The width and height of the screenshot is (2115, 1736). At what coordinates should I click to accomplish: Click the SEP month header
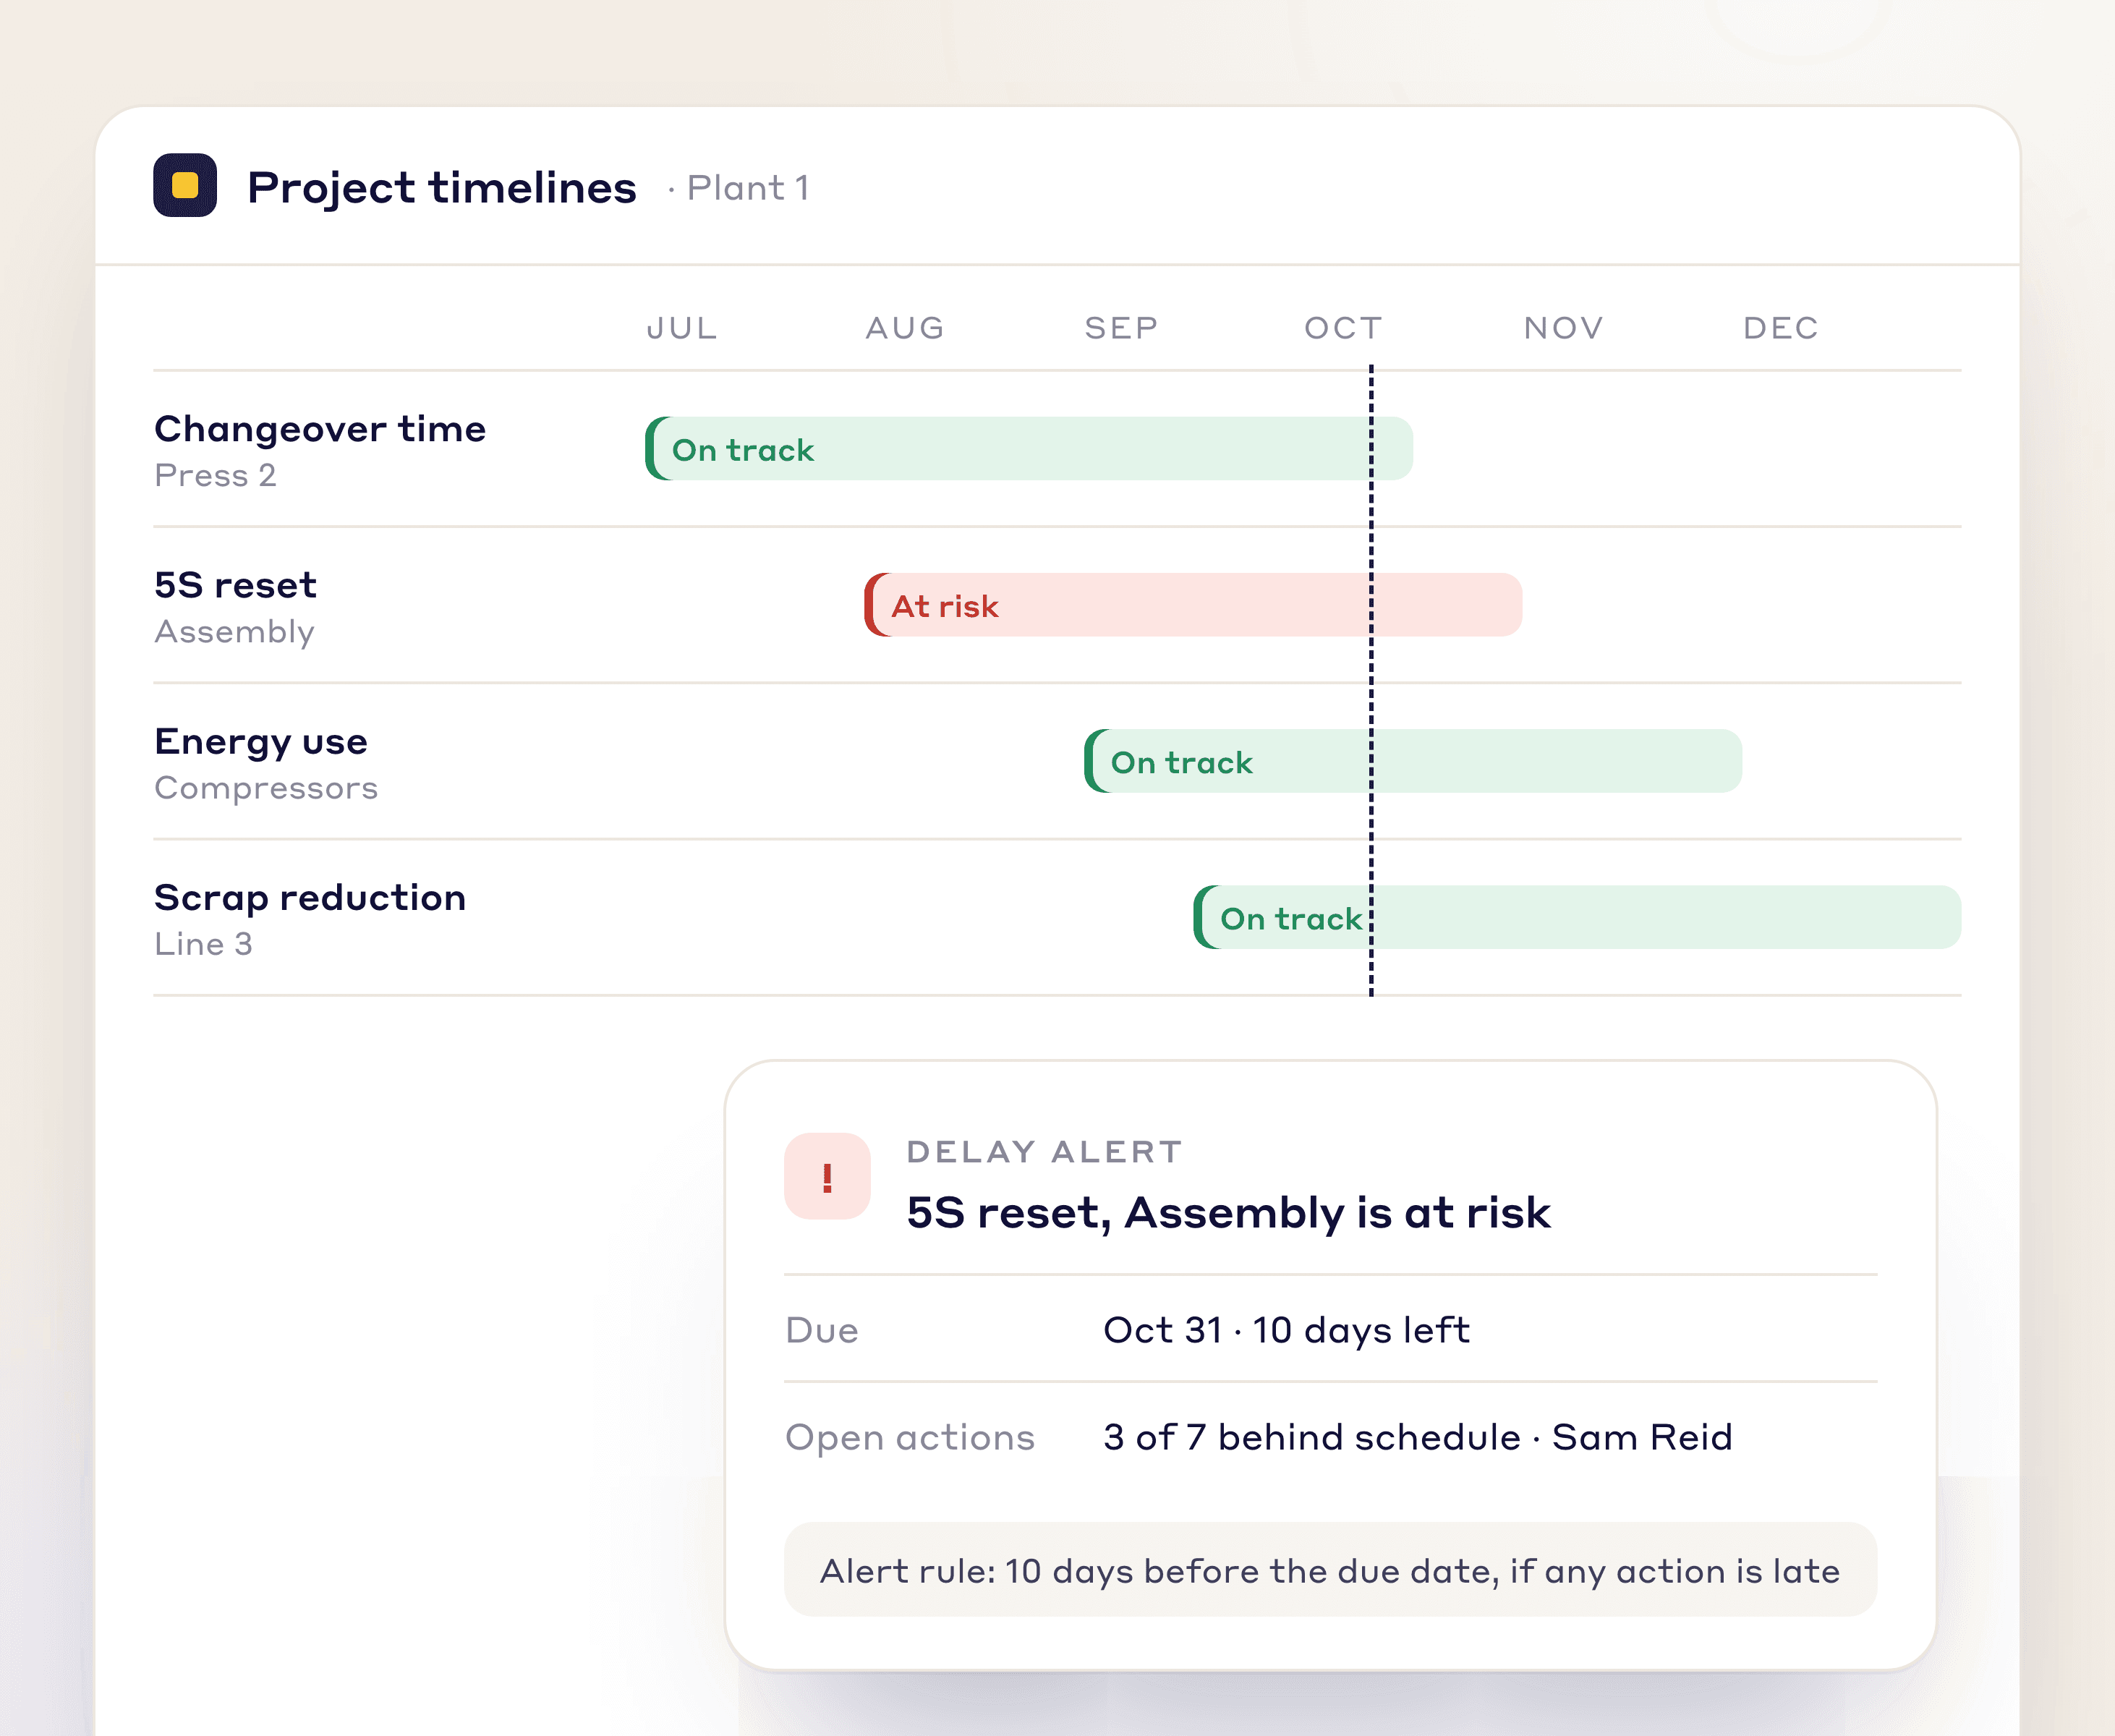[x=1122, y=328]
